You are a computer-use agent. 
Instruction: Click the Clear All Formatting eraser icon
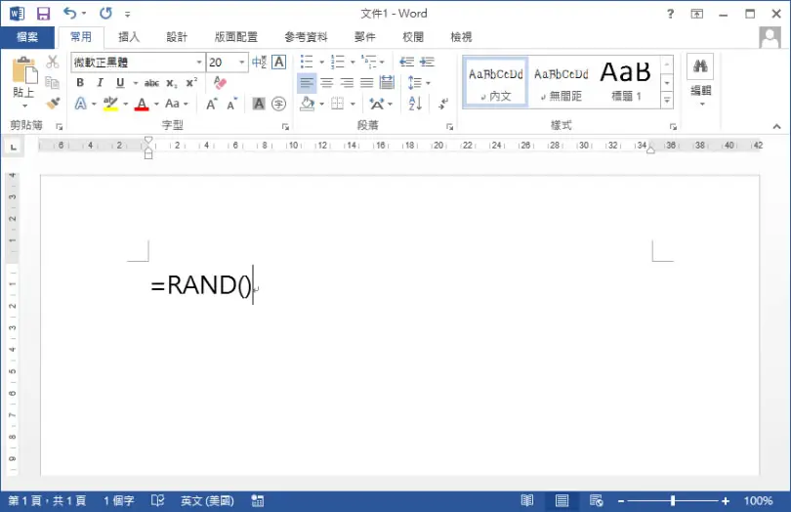(x=220, y=82)
